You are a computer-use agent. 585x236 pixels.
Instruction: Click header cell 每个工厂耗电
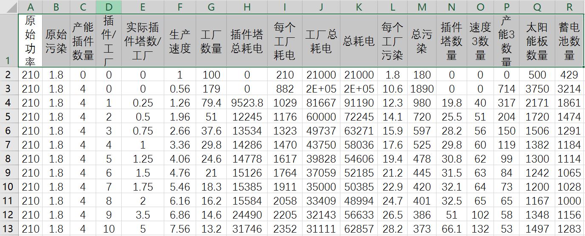point(285,40)
